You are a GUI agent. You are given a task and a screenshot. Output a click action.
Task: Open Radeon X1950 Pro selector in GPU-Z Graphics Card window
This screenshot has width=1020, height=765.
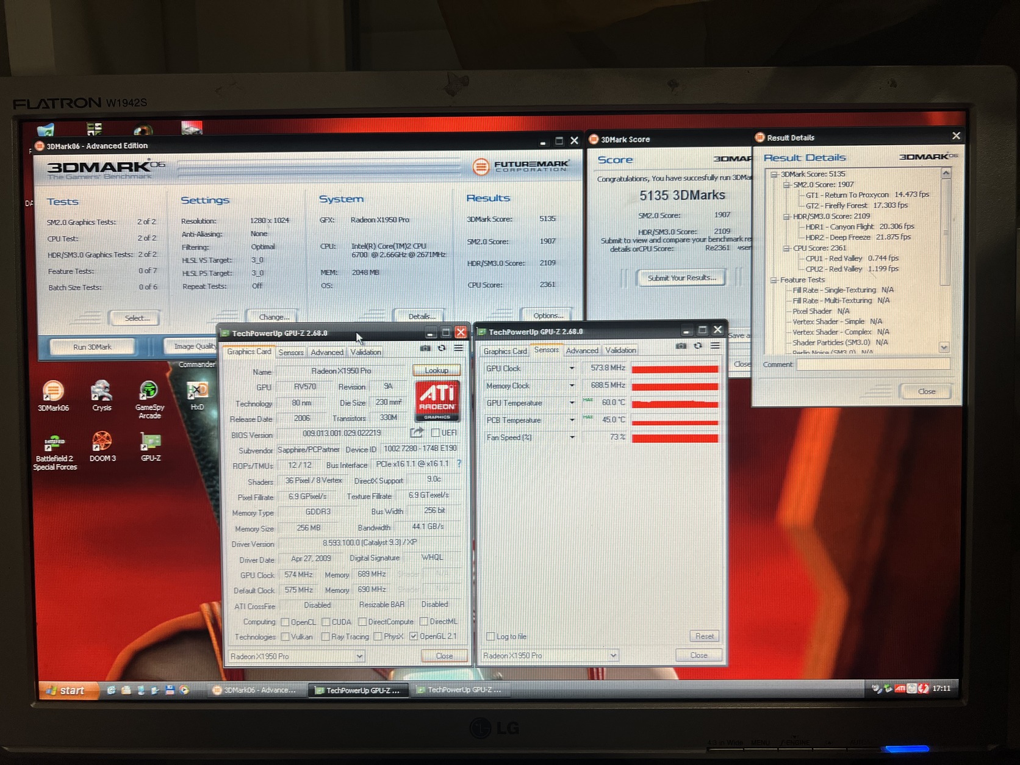pyautogui.click(x=296, y=656)
